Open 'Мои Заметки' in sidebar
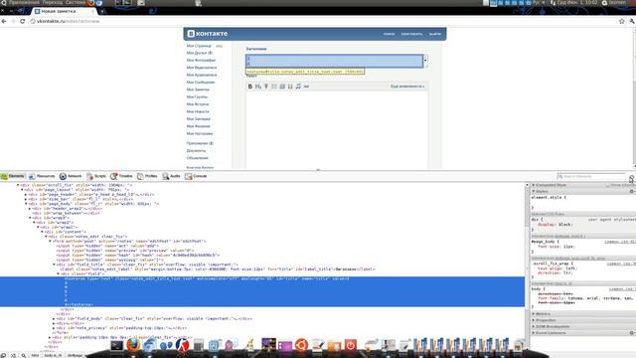This screenshot has height=358, width=636. tap(198, 89)
